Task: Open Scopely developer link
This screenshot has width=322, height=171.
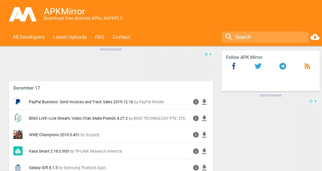Action: click(x=93, y=135)
